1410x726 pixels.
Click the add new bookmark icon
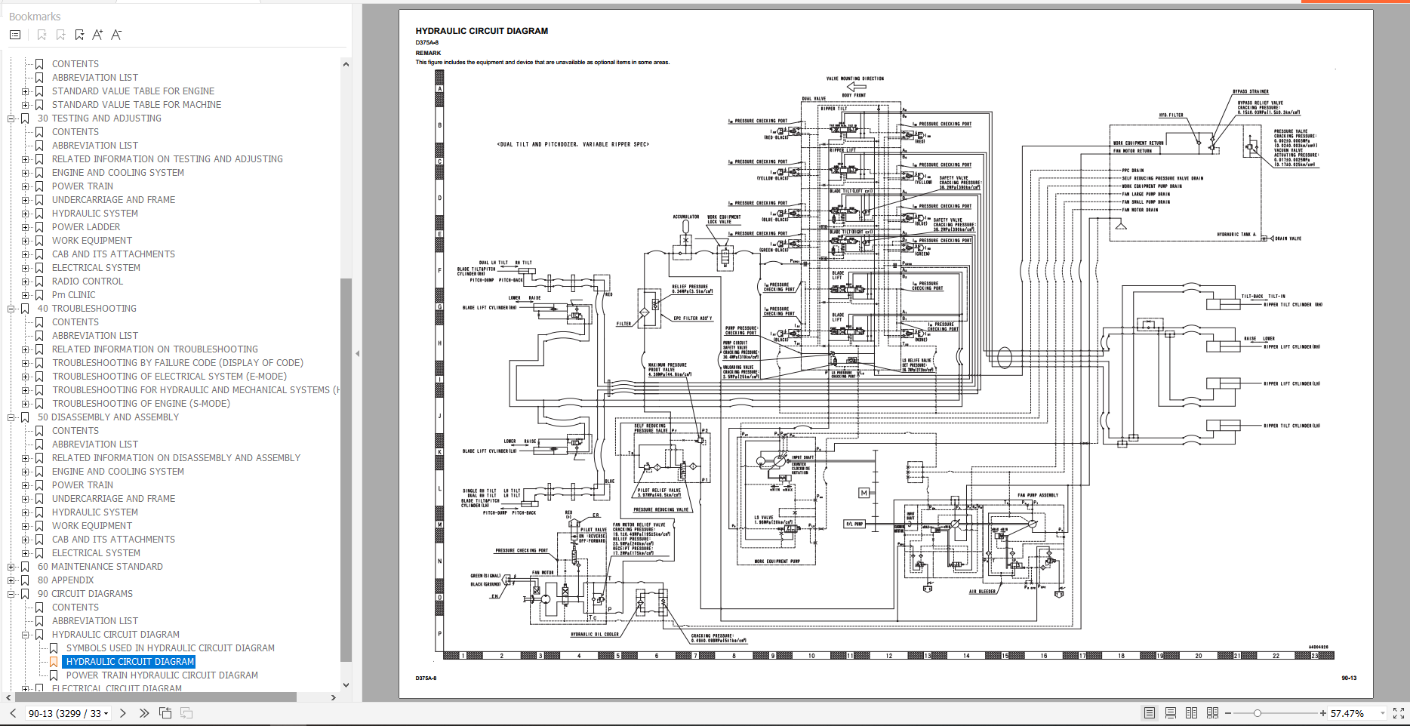(x=60, y=35)
